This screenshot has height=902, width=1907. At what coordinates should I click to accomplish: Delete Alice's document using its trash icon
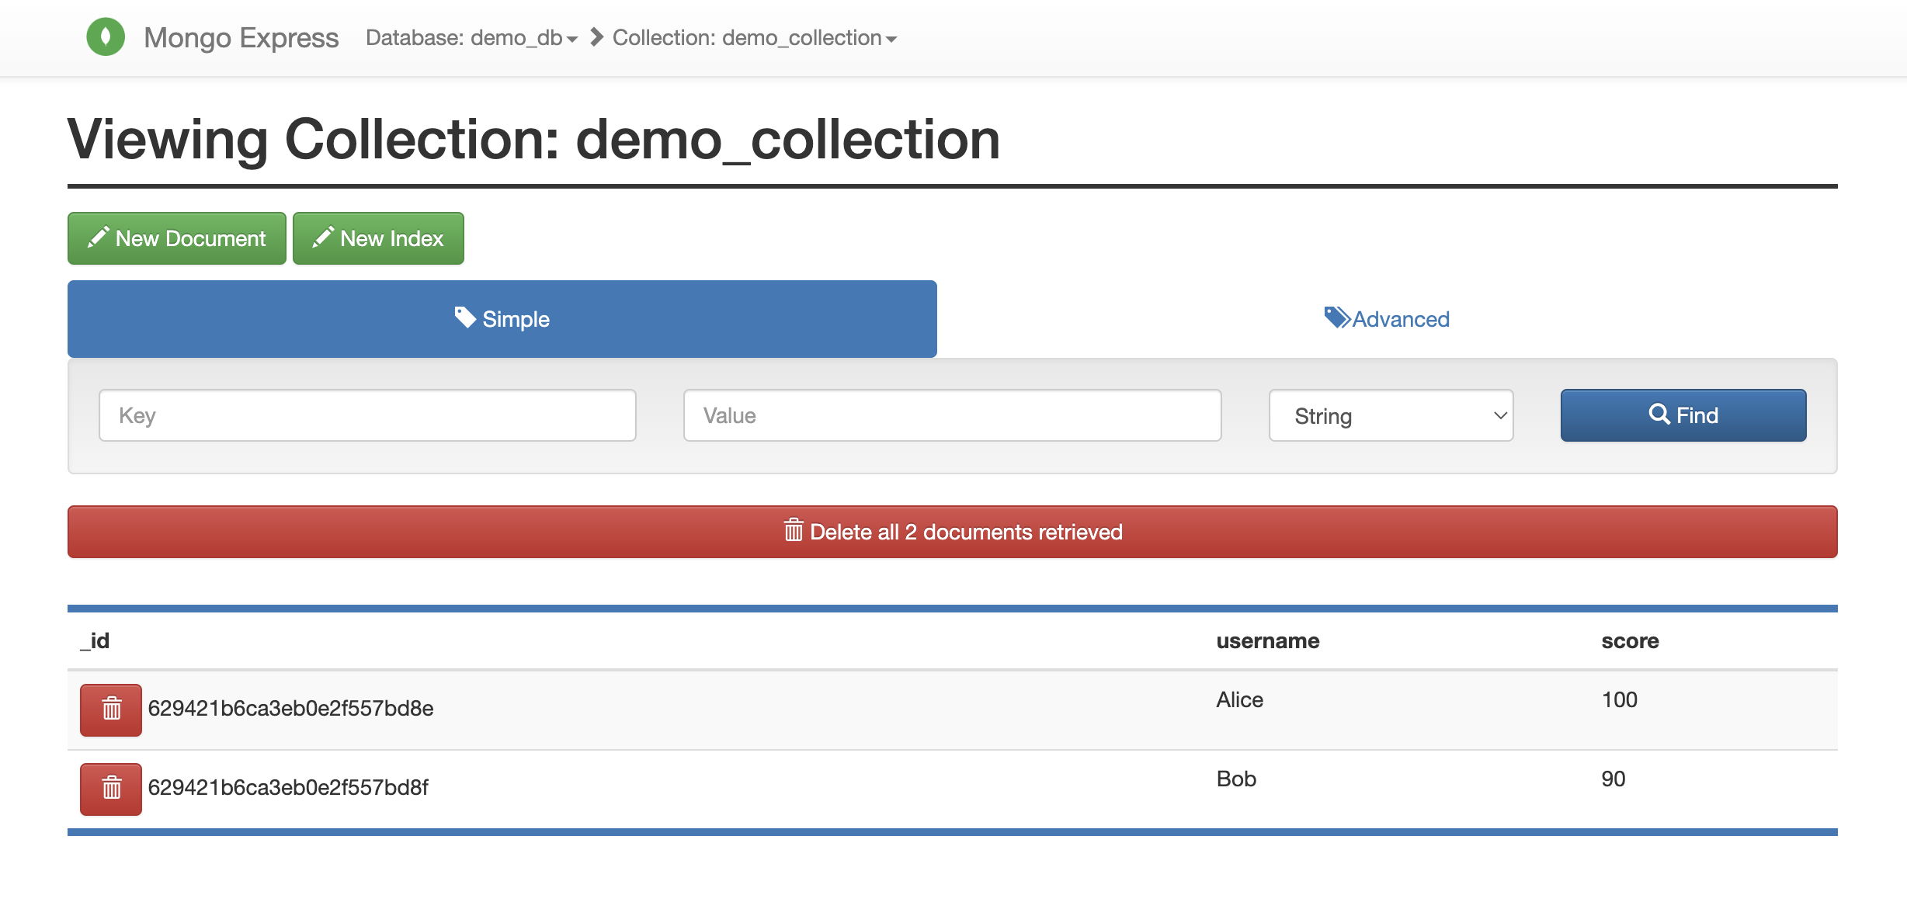pos(110,709)
